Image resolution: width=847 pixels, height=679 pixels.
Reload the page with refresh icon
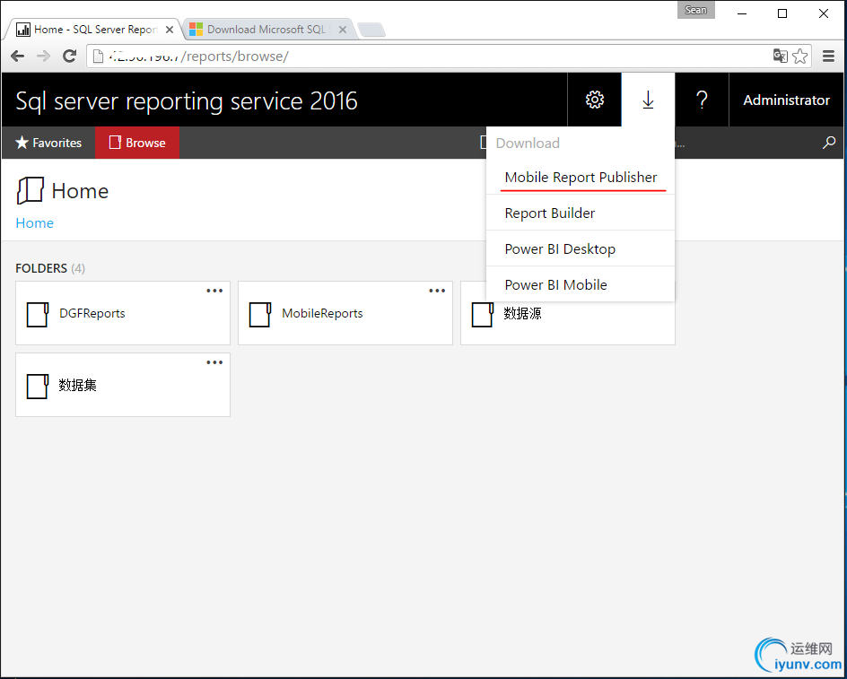(69, 57)
